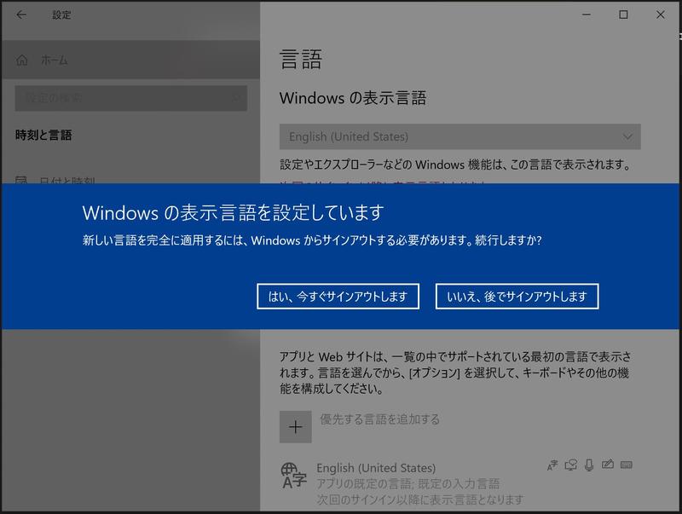The image size is (682, 514).
Task: Click dialog title Windows の表示言語を設定しています
Action: (233, 212)
